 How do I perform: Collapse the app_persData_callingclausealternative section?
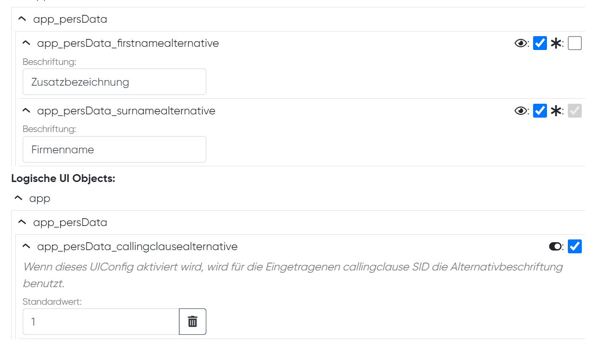coord(26,246)
